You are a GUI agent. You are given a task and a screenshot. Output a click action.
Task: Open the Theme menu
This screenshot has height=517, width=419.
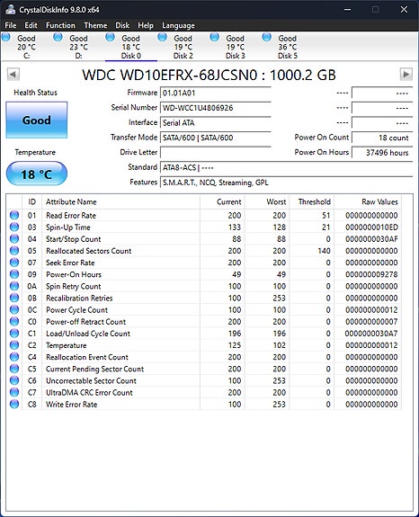95,25
